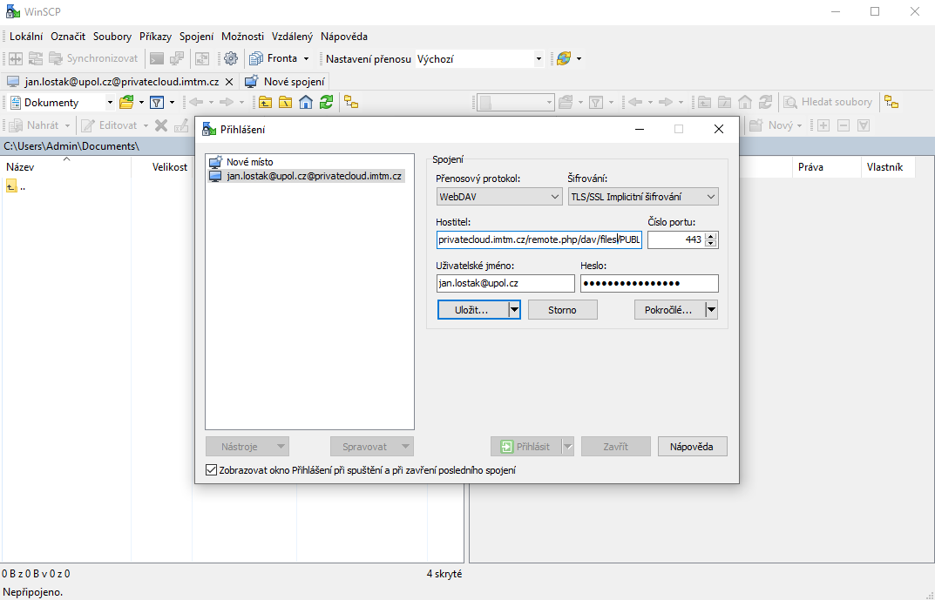935x600 pixels.
Task: Toggle local panel directory tree icon
Action: click(x=352, y=103)
